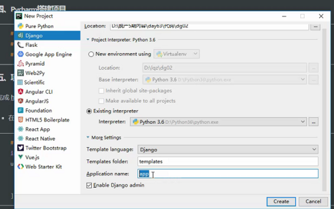
Task: Click the Pyramid project icon
Action: pos(21,64)
